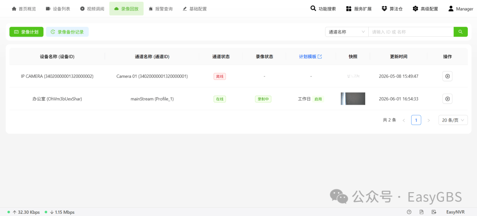Click Camera 01 channel name cell
The width and height of the screenshot is (477, 216).
coord(152,76)
